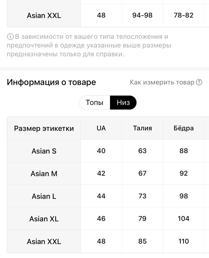The image size is (209, 258).
Task: Select the Asian XL size row
Action: tap(44, 219)
